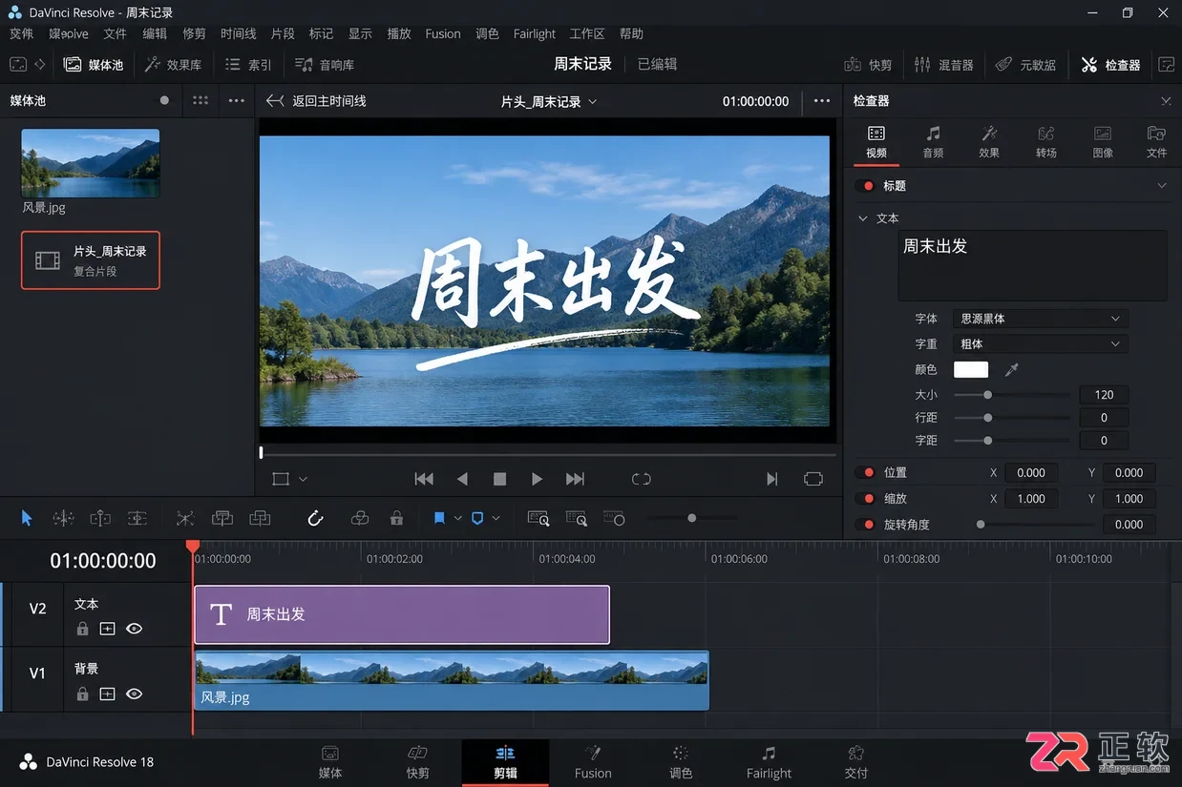This screenshot has height=787, width=1182.
Task: Open the flag color dropdown arrow
Action: [x=458, y=518]
